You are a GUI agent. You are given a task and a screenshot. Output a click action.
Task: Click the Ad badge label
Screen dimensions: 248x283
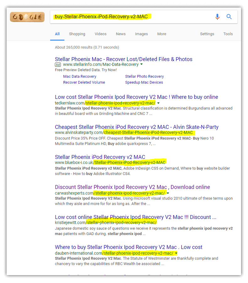coord(58,64)
